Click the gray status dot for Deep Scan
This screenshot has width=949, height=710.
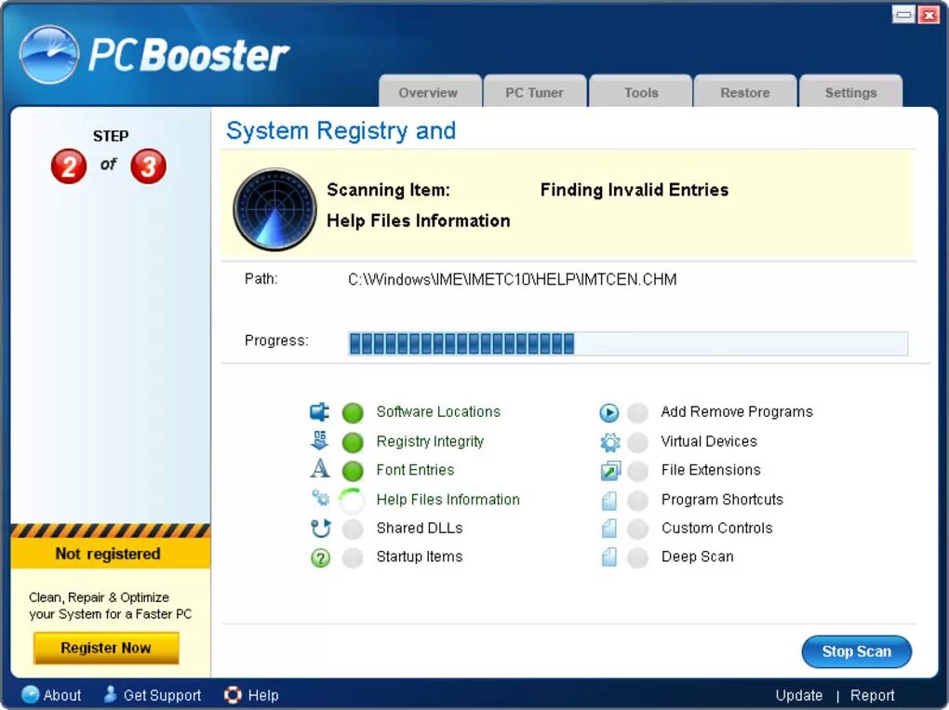[x=638, y=557]
